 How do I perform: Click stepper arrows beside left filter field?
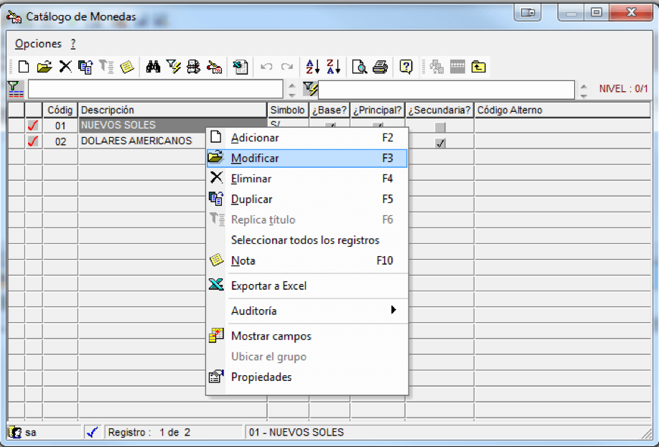pyautogui.click(x=292, y=90)
